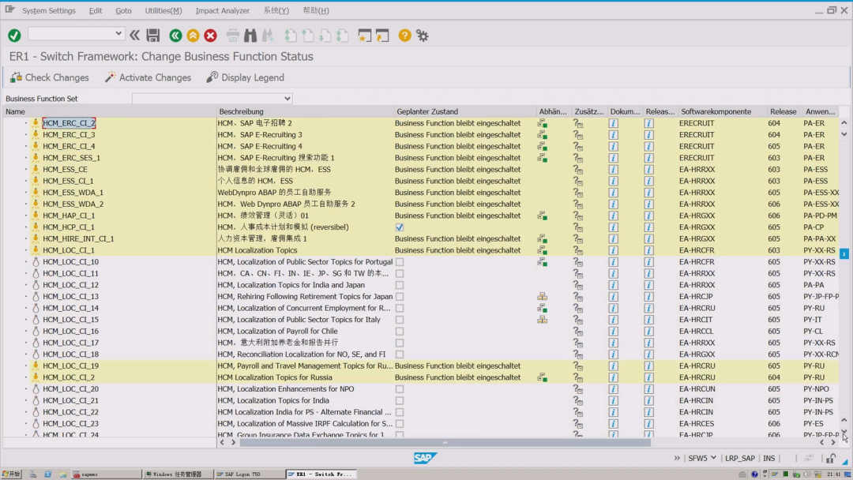Open Customize Local Layout gear icon
The width and height of the screenshot is (853, 480).
422,36
